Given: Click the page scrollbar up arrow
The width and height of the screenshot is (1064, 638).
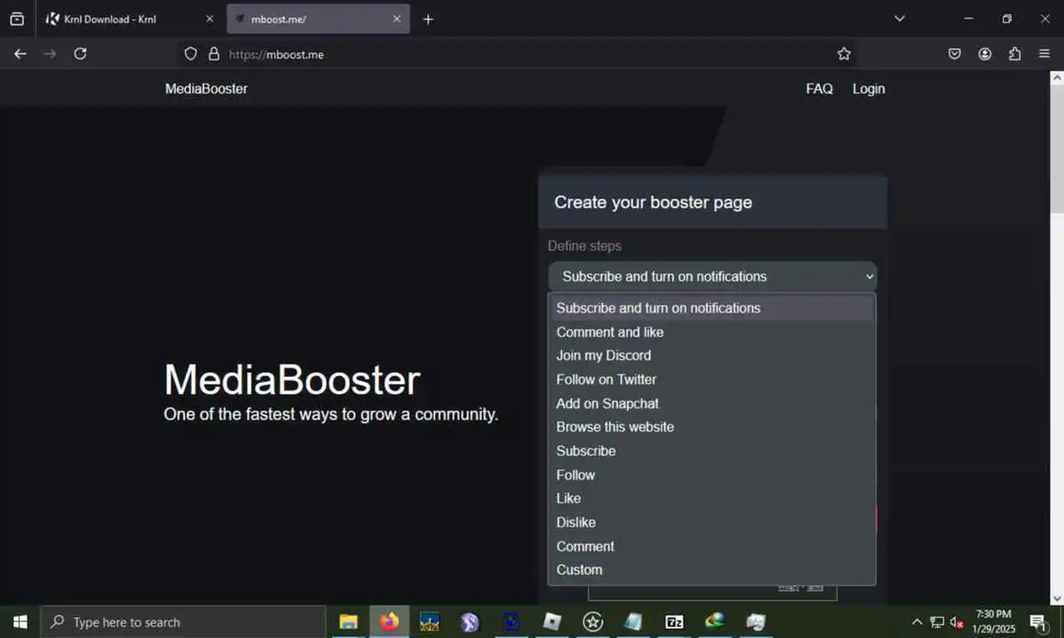Looking at the screenshot, I should (1057, 77).
